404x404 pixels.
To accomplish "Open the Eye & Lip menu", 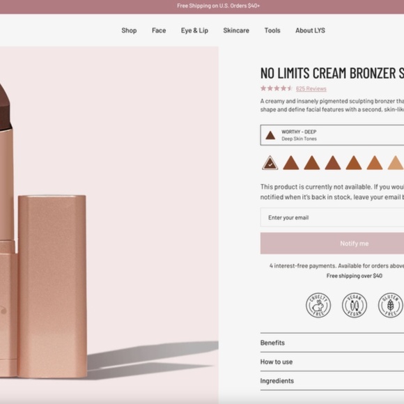I will [194, 31].
